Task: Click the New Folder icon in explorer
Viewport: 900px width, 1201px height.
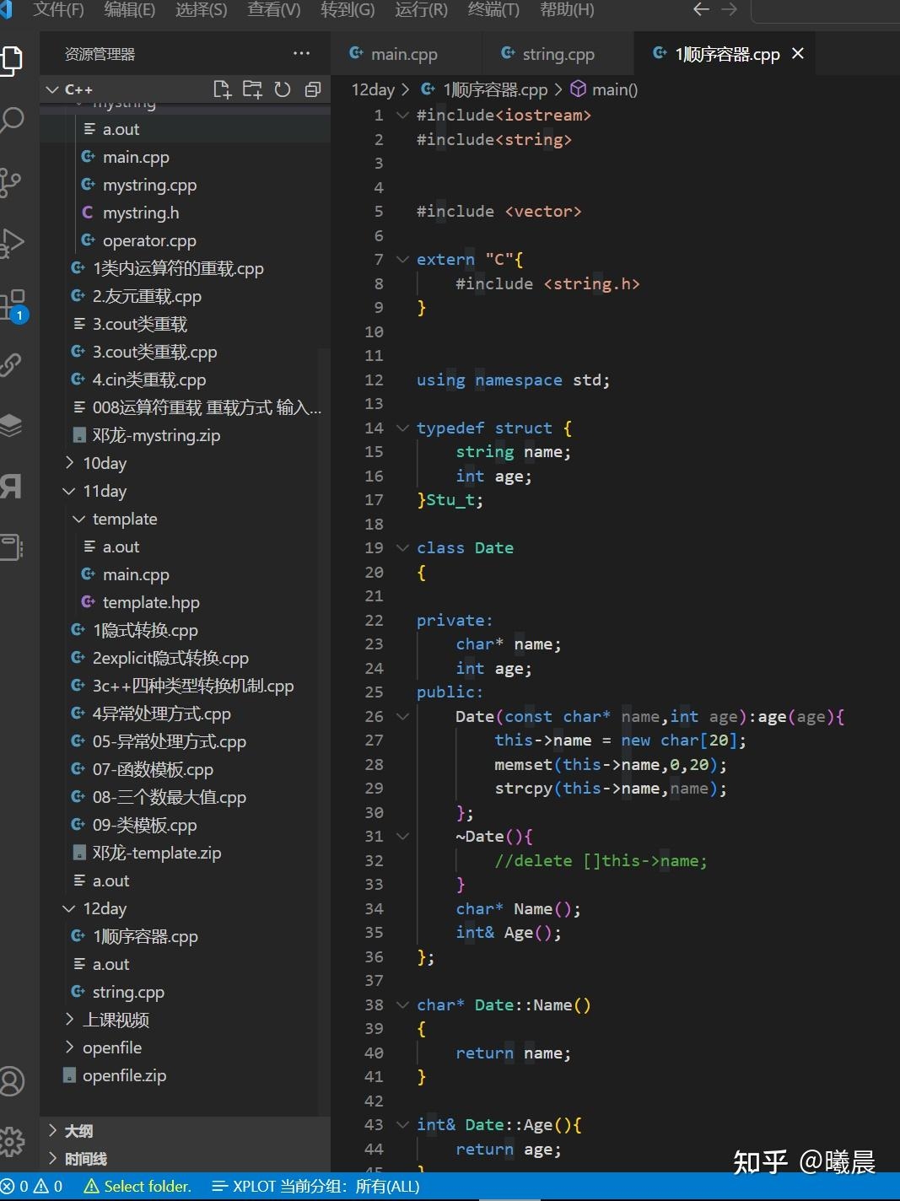Action: 252,89
